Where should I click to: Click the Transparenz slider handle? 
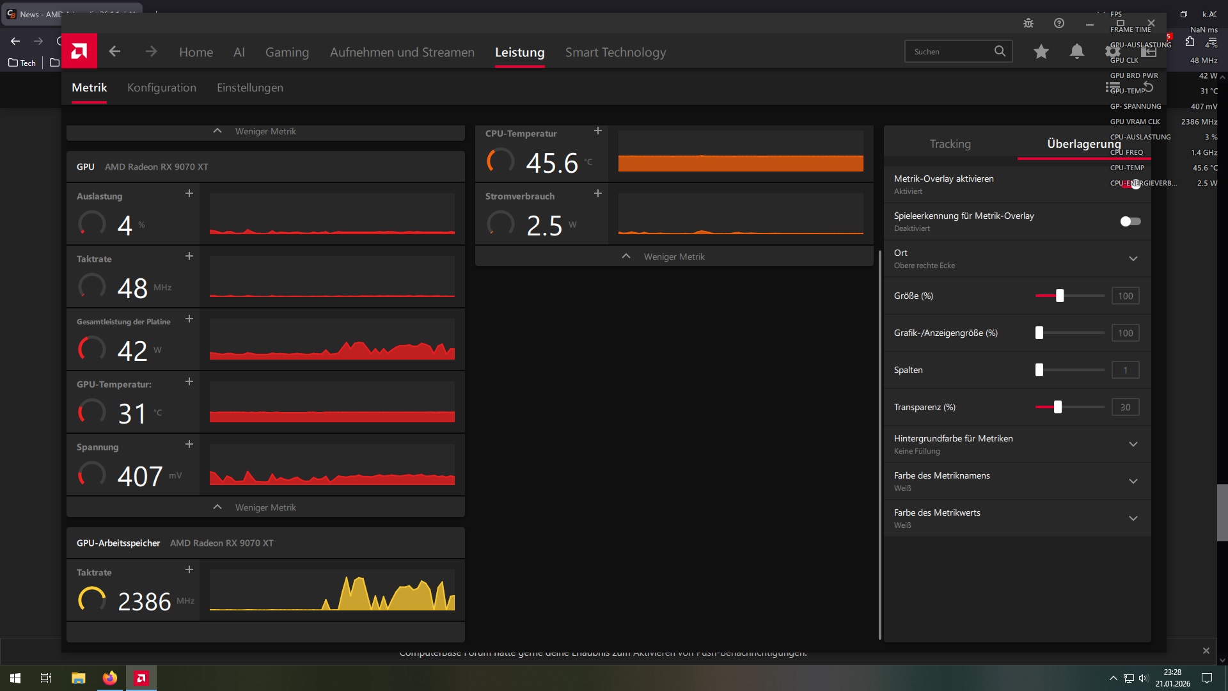click(x=1058, y=407)
